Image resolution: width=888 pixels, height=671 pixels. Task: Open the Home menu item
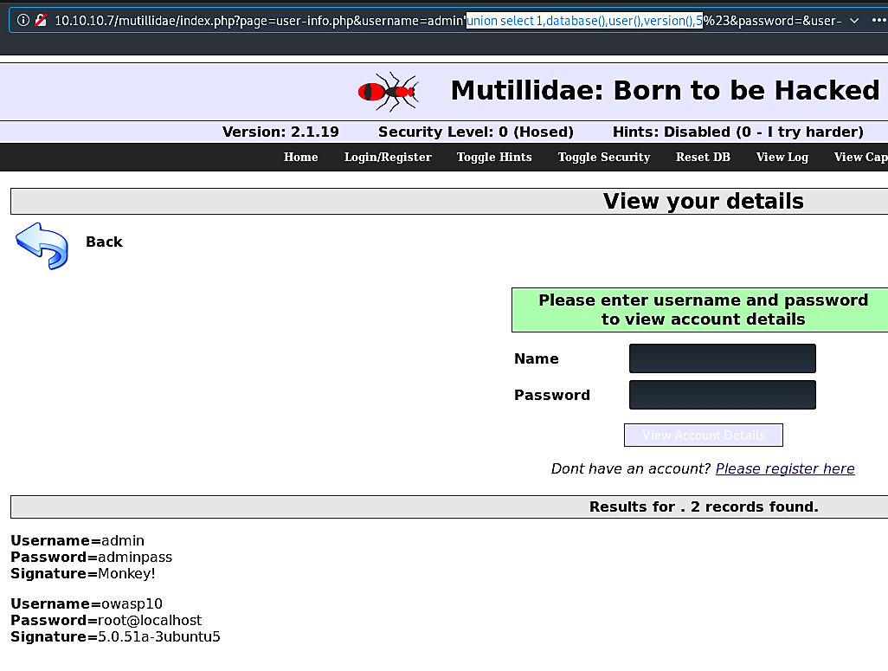[300, 157]
